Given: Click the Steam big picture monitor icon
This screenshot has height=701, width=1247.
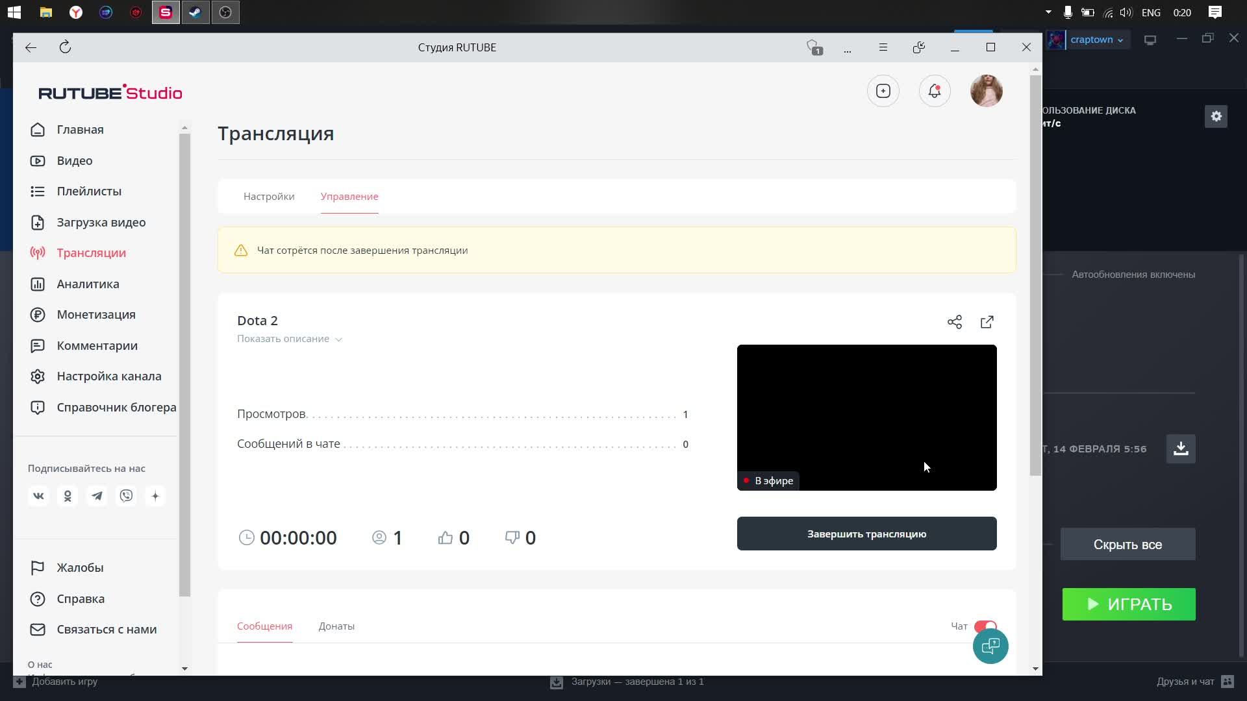Looking at the screenshot, I should click(x=1150, y=40).
